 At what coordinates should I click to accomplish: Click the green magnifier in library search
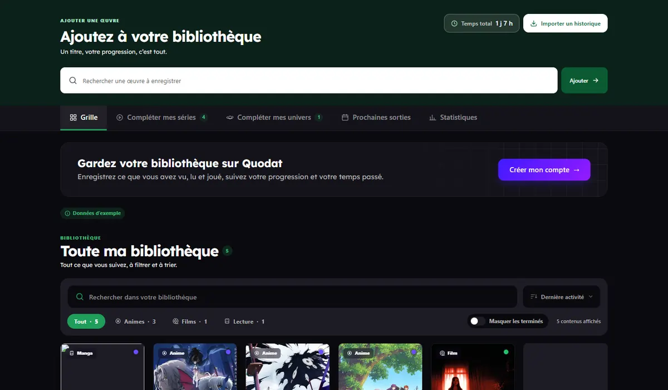[80, 297]
